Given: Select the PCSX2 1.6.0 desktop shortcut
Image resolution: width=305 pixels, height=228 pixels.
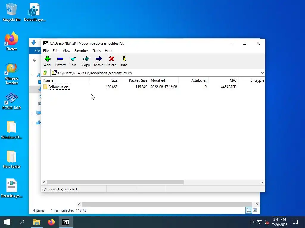Looking at the screenshot, I should point(12,101).
